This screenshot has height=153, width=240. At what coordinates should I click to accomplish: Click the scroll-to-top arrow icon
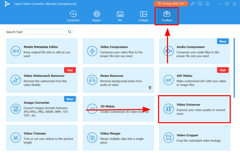(150, 88)
